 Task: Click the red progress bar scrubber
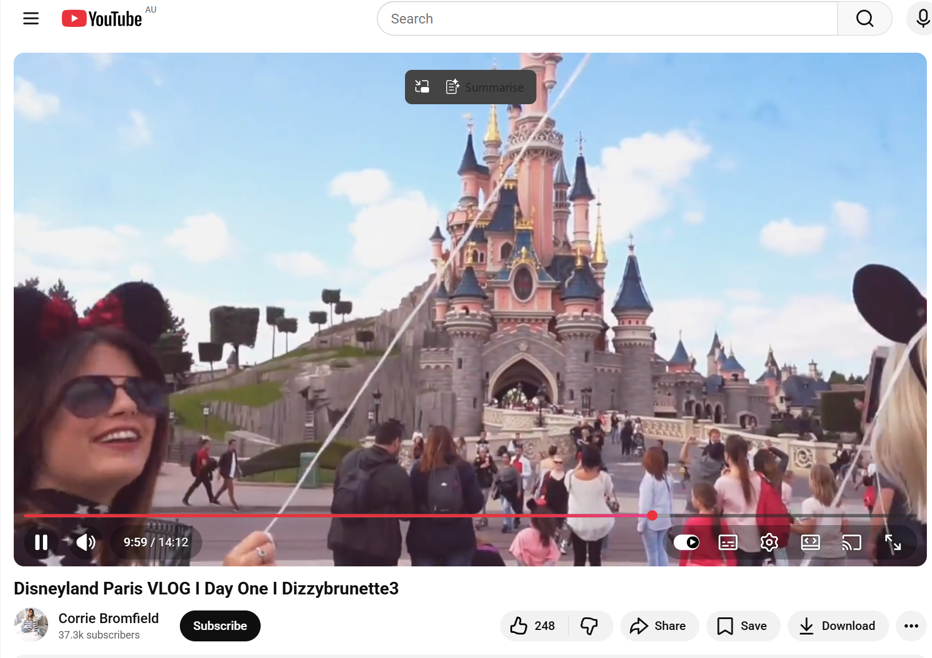click(x=652, y=515)
